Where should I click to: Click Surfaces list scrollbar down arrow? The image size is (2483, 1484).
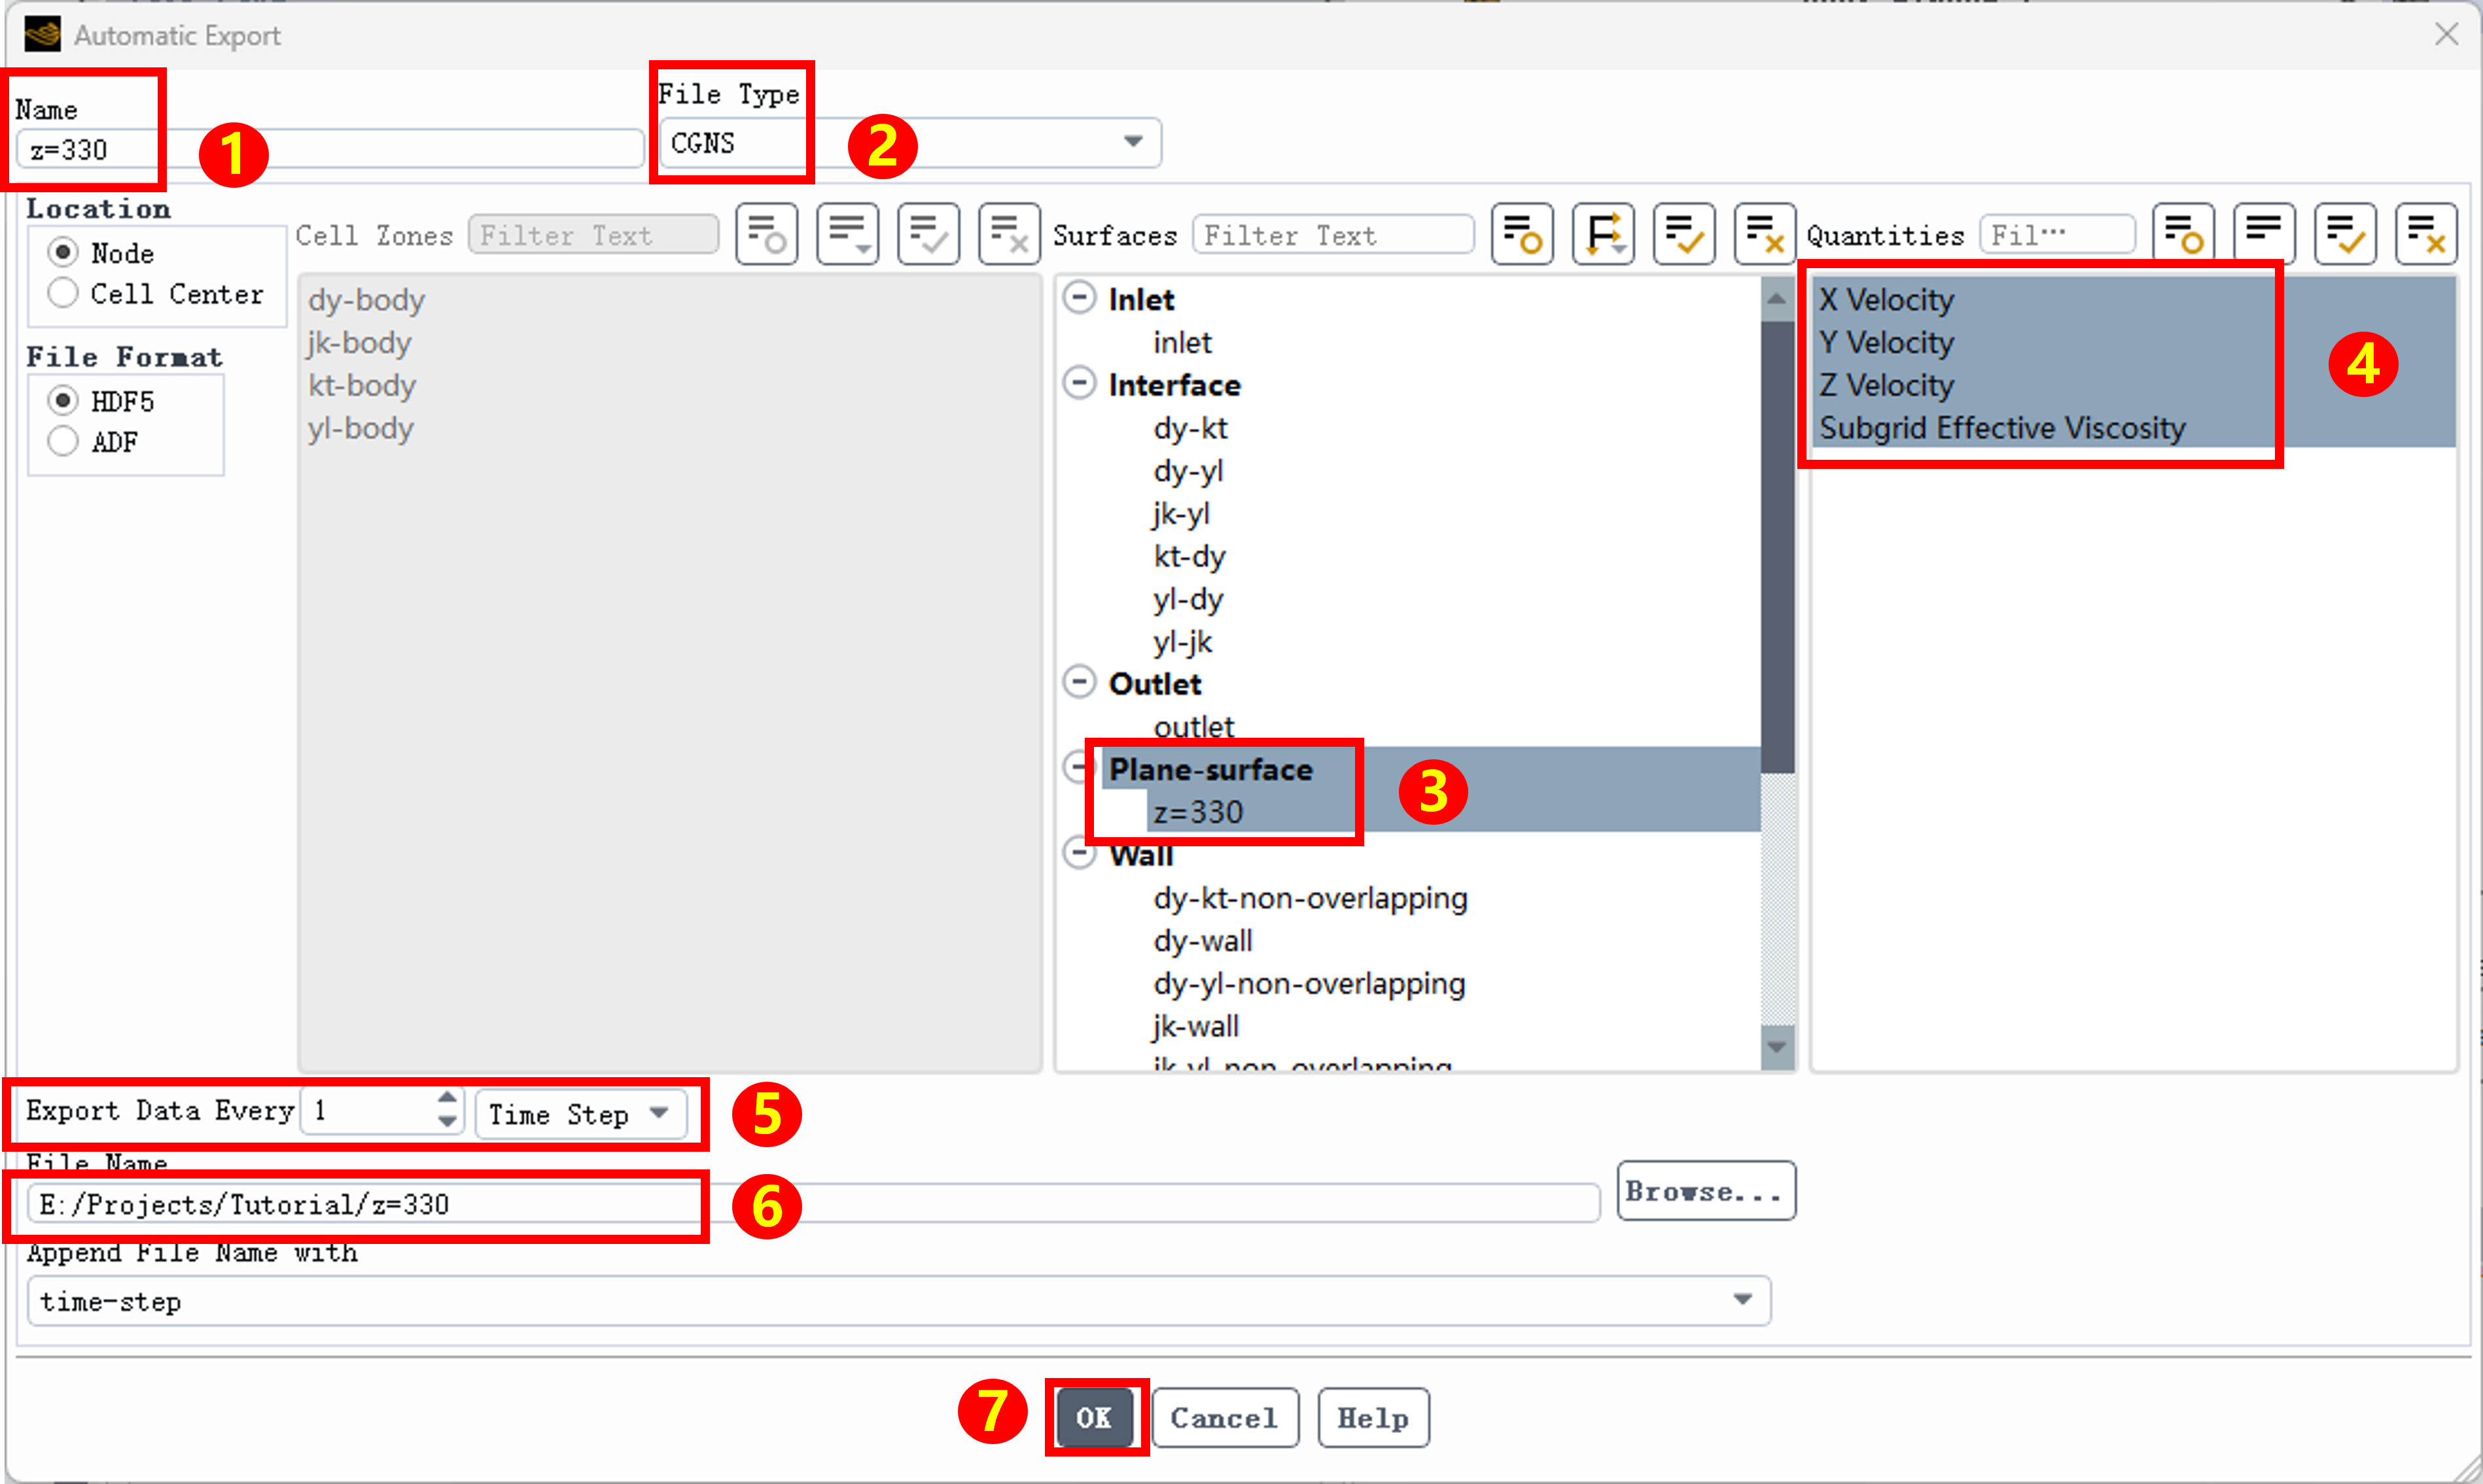pos(1777,1047)
